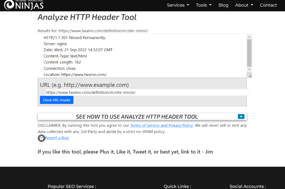The height and width of the screenshot is (189, 285).
Task: Click the HTTP/1.1 301 Moved Permanently line
Action: pyautogui.click(x=74, y=38)
